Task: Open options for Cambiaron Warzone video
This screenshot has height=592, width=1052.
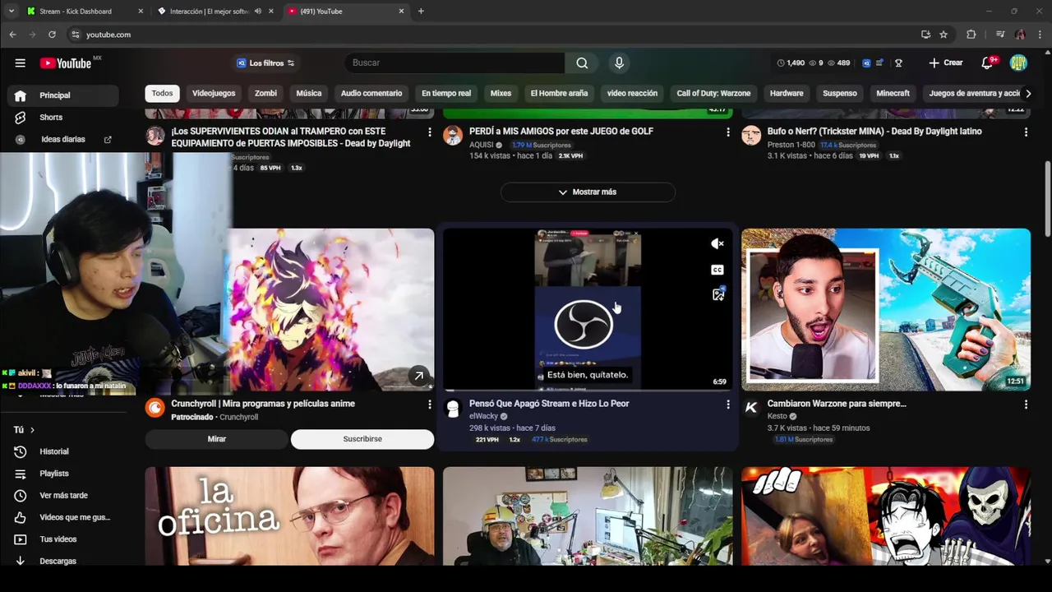Action: [x=1026, y=405]
